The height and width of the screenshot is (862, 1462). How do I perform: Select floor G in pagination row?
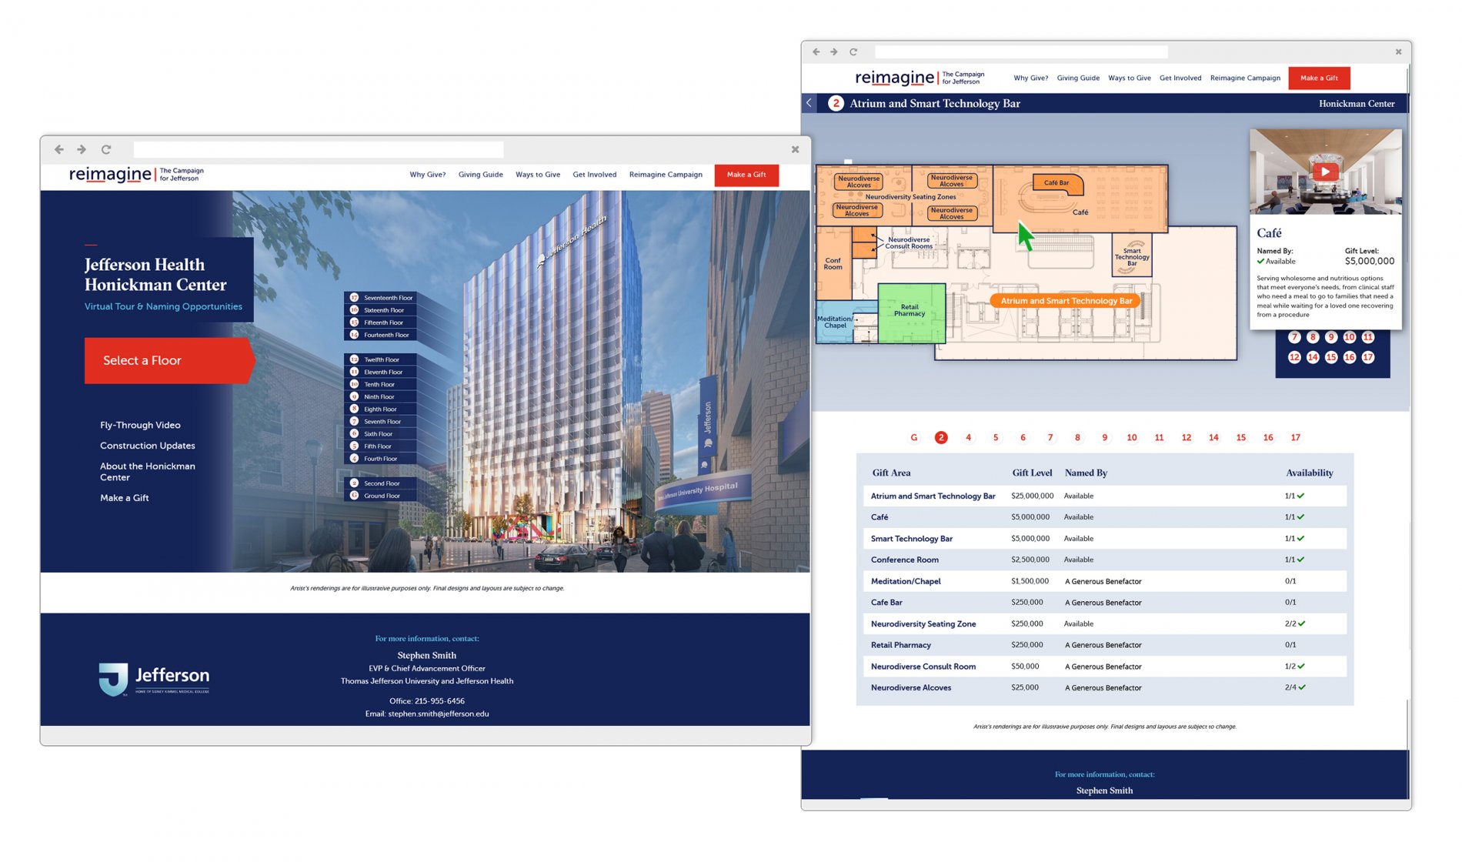pyautogui.click(x=914, y=437)
